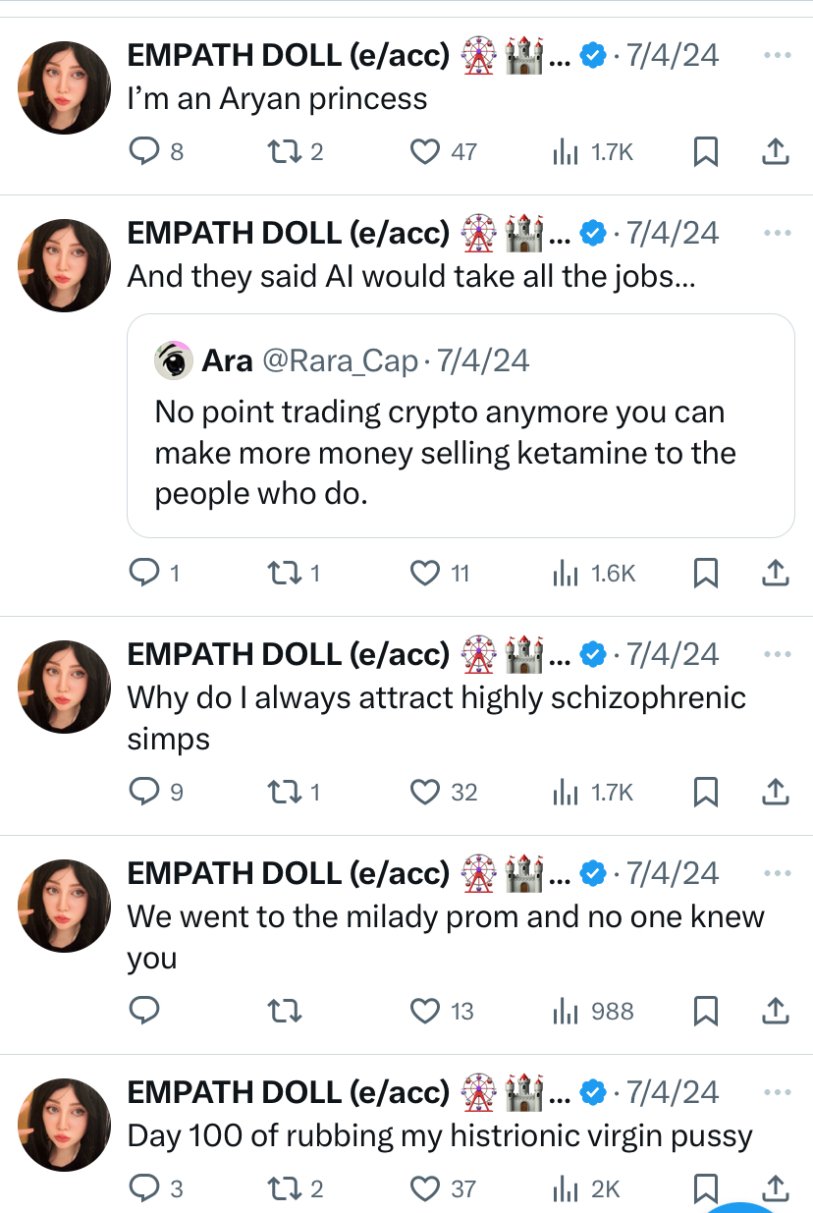813x1213 pixels.
Task: Share the "Aryan princess" tweet
Action: [x=775, y=151]
